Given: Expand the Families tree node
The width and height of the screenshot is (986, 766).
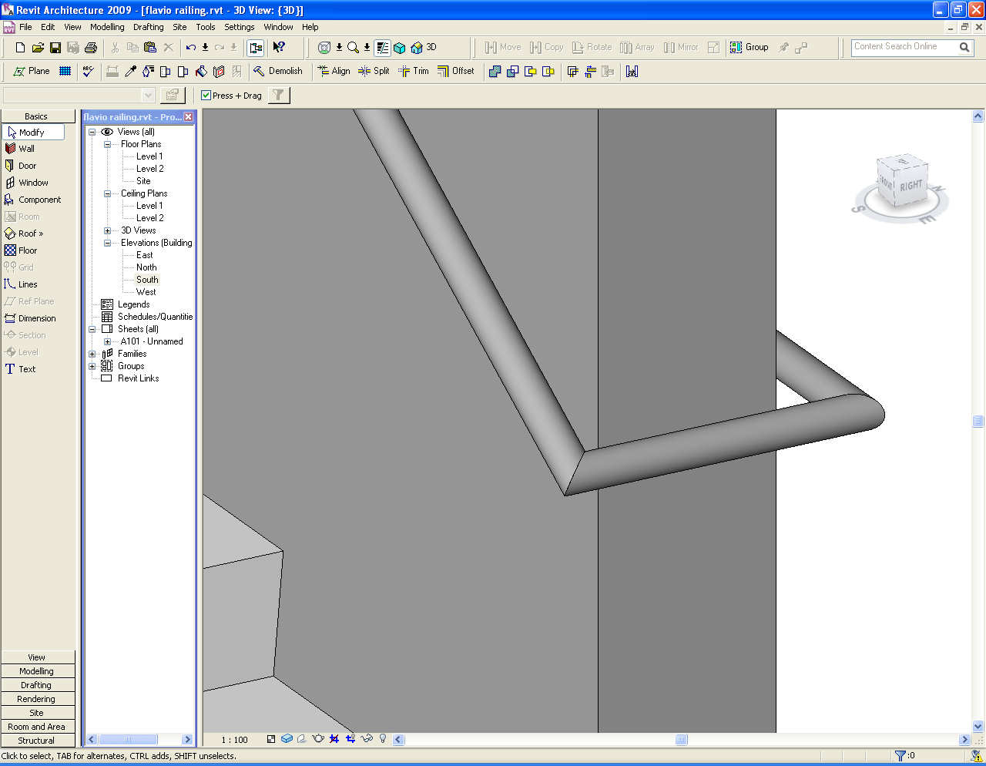Looking at the screenshot, I should point(92,354).
